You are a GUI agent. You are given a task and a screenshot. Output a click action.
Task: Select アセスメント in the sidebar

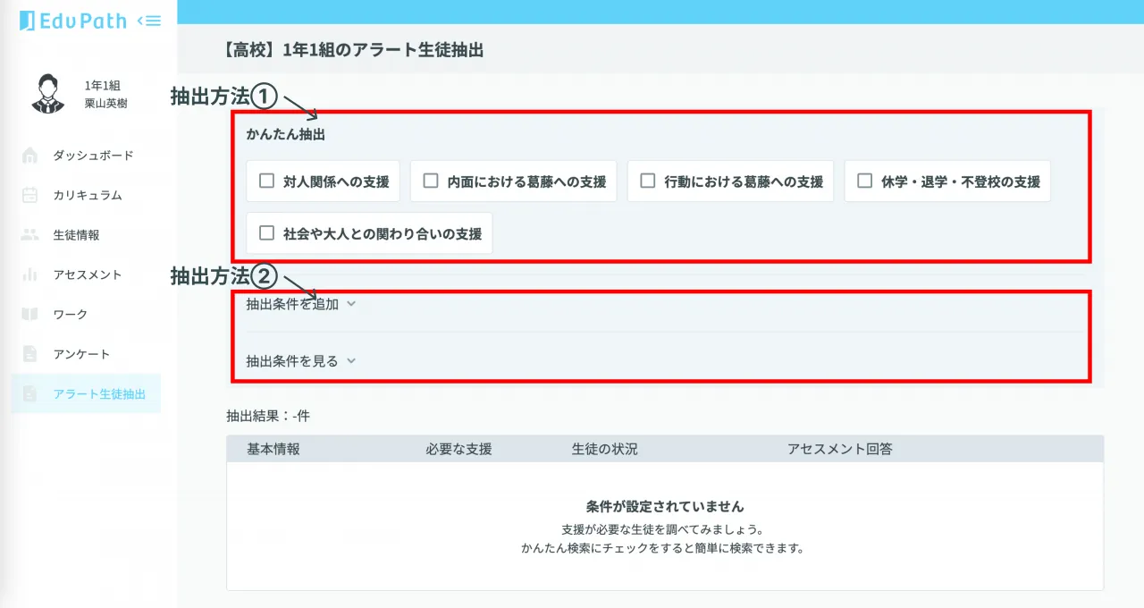coord(86,274)
